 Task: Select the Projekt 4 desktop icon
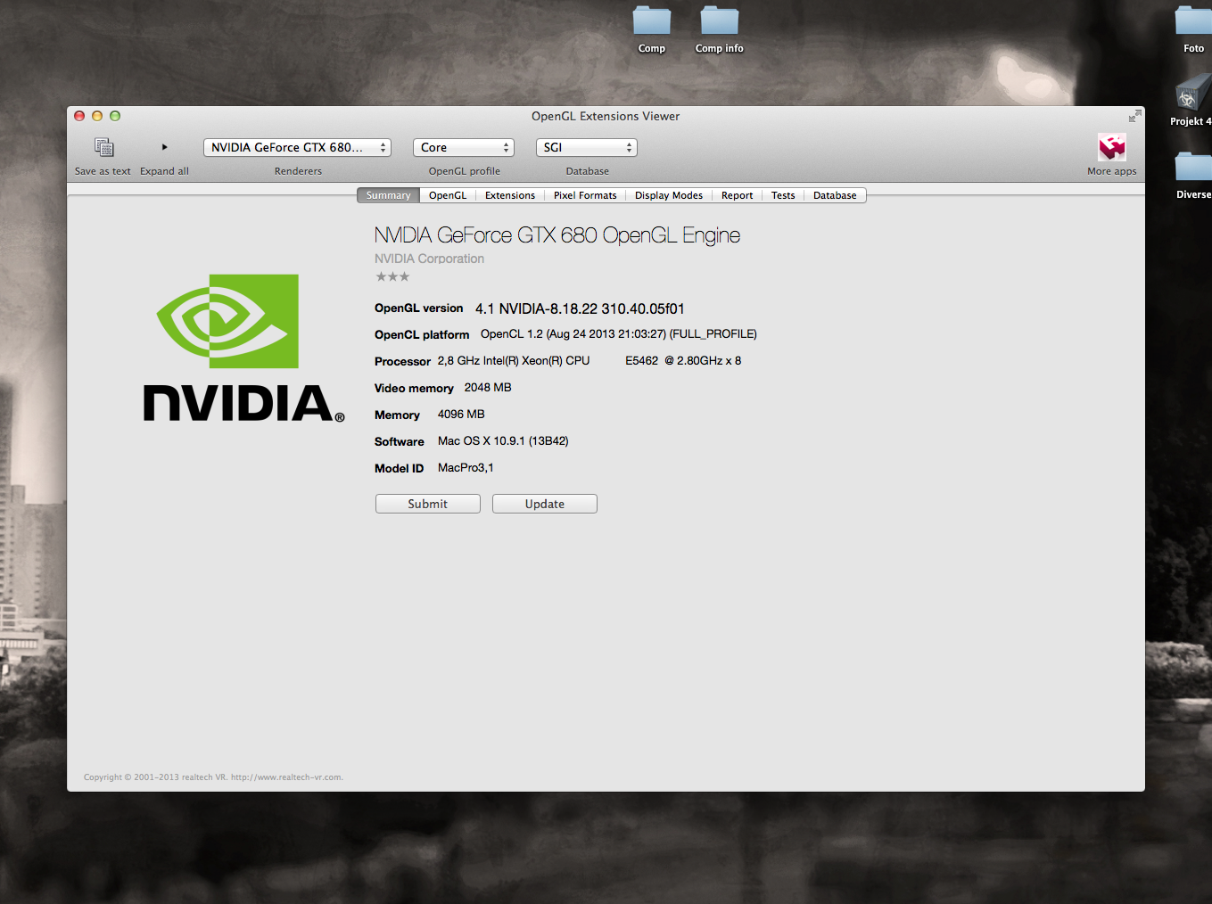(x=1192, y=102)
